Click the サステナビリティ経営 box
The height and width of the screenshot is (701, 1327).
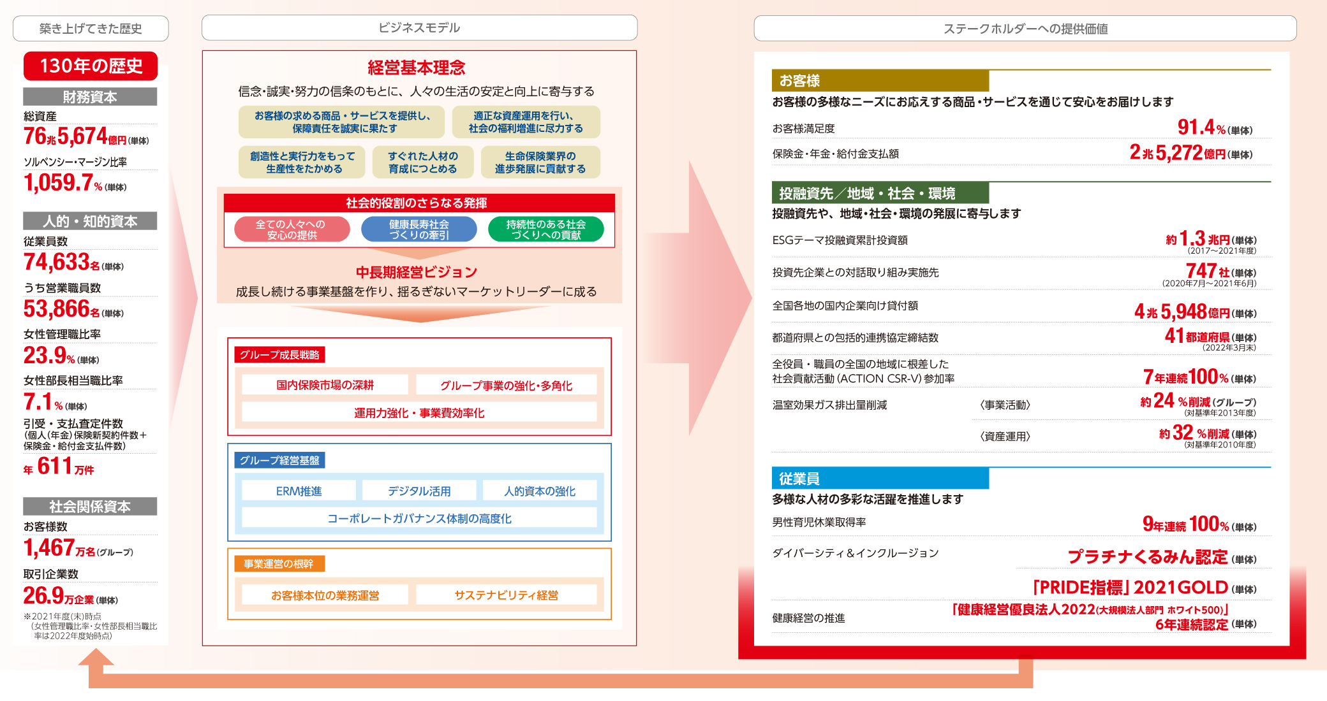[506, 595]
